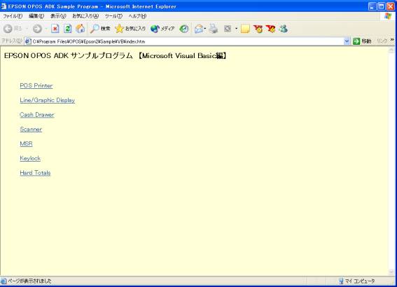Expand the address bar dropdown arrow
Image resolution: width=397 pixels, height=287 pixels.
point(347,41)
